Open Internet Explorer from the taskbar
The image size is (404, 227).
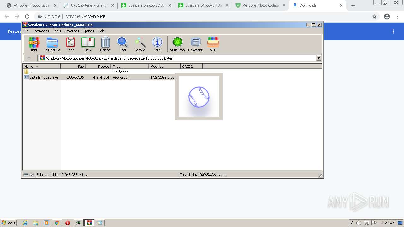[25, 223]
